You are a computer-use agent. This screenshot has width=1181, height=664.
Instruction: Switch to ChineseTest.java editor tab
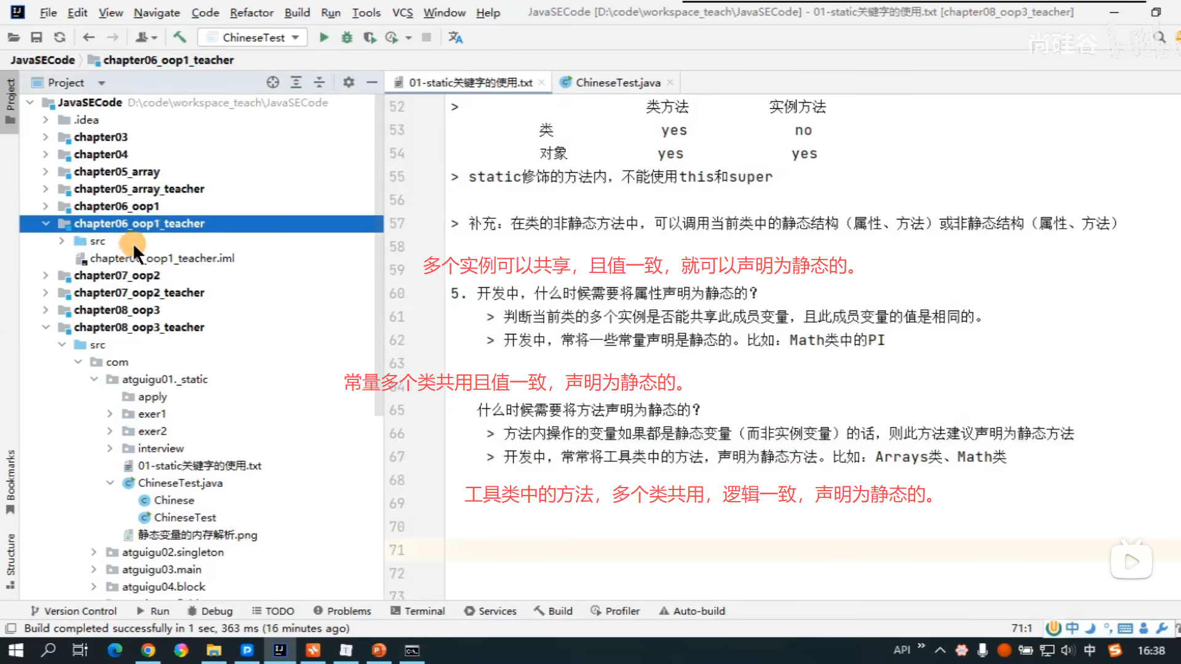(618, 82)
